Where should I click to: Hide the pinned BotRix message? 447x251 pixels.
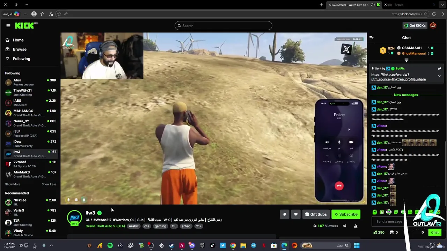point(439,69)
